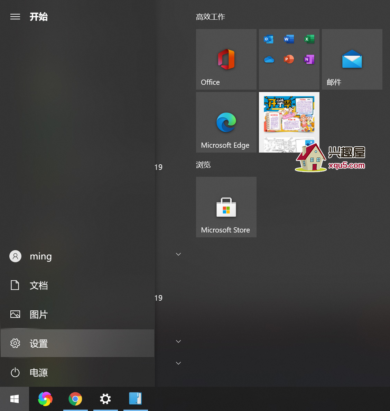This screenshot has width=390, height=411.
Task: Open 设置 (Settings) from the Start sidebar
Action: point(77,344)
